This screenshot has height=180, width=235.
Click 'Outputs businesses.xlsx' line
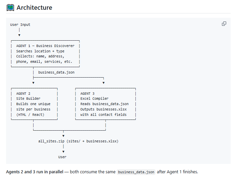coord(103,109)
